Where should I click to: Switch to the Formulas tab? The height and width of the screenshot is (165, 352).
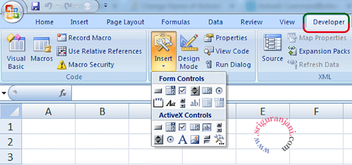[x=176, y=22]
